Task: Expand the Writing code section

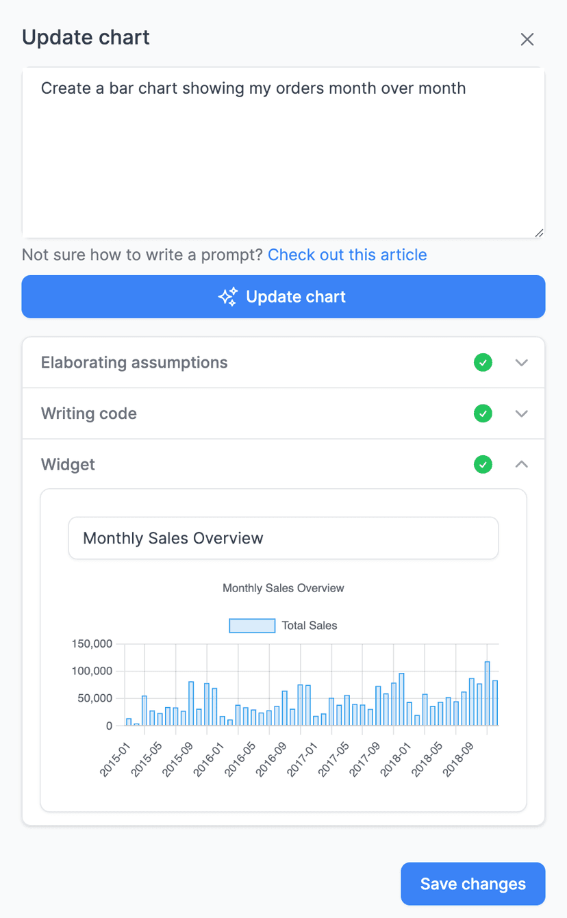Action: tap(522, 413)
